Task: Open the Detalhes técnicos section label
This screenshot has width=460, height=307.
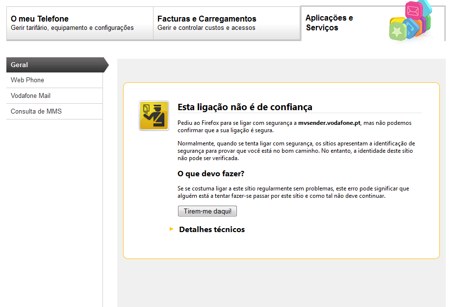Action: 212,230
